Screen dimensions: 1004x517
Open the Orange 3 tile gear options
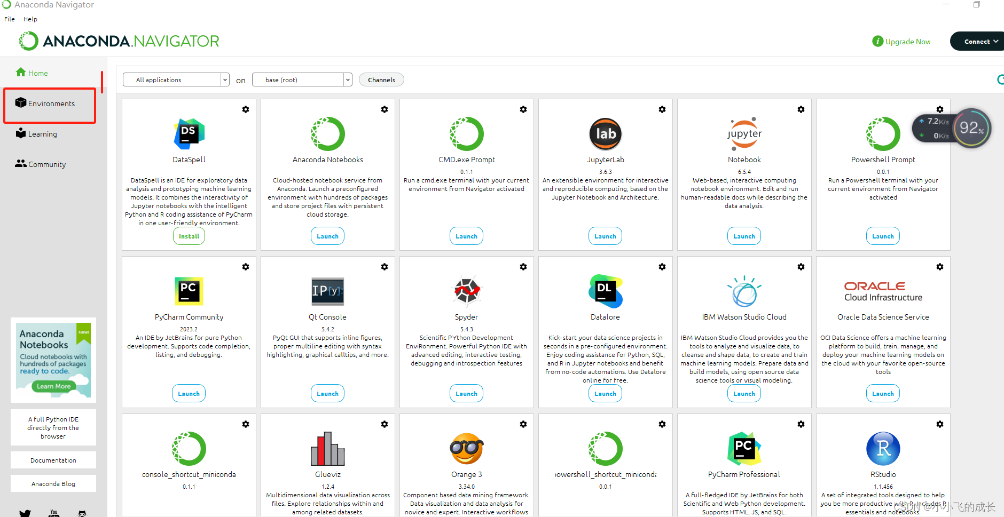(x=523, y=424)
